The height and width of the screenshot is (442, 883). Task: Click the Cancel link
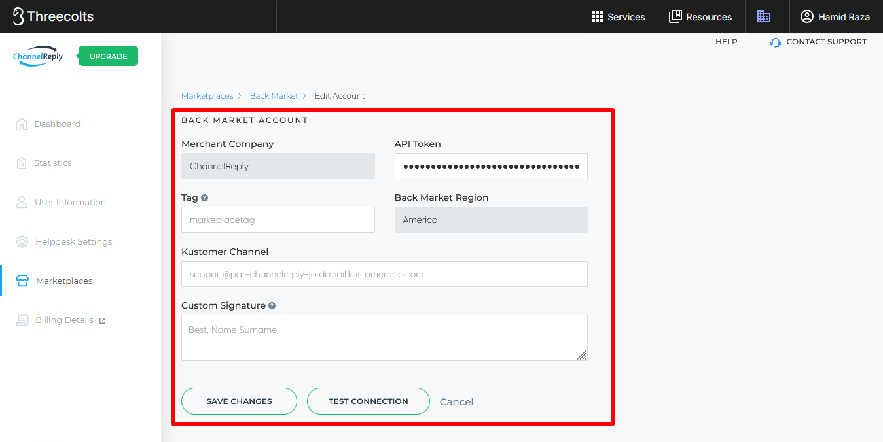point(456,401)
